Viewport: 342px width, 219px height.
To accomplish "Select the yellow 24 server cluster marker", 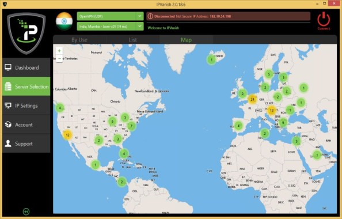I will pyautogui.click(x=252, y=99).
